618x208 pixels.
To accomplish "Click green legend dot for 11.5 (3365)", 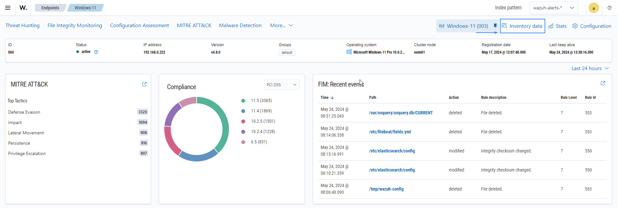I will pos(243,101).
